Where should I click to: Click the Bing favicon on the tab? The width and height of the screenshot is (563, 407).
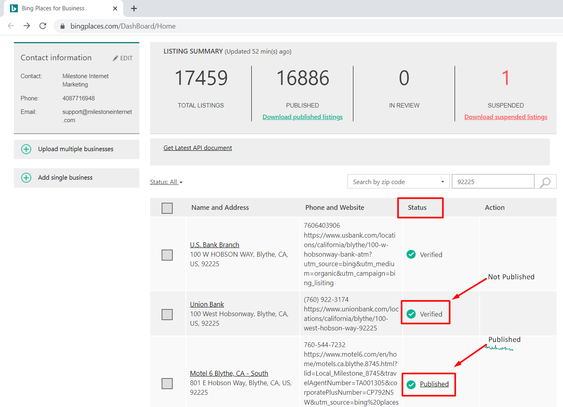click(14, 8)
